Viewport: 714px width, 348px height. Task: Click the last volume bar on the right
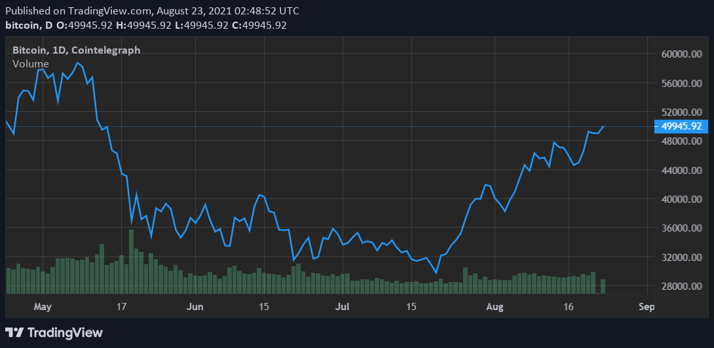coord(603,287)
